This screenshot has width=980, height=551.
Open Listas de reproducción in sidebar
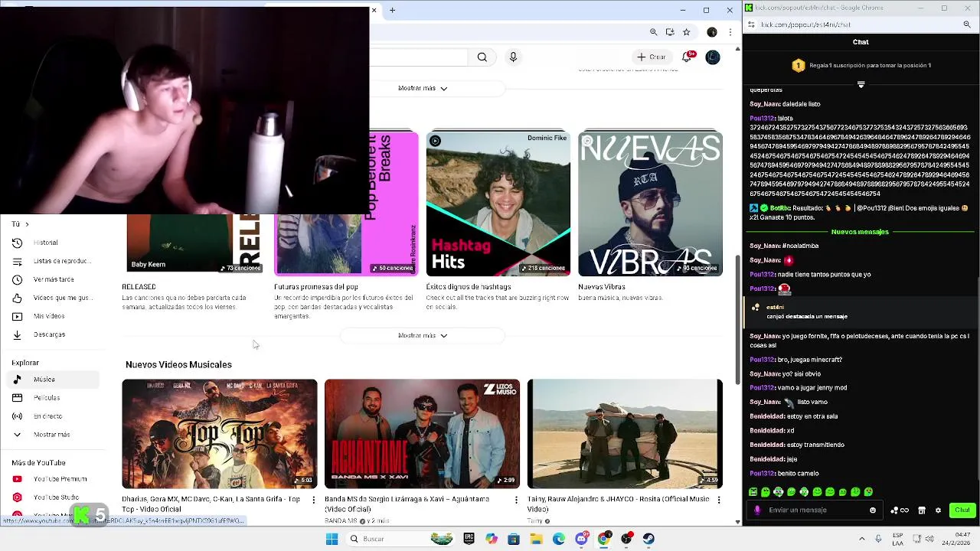point(54,261)
